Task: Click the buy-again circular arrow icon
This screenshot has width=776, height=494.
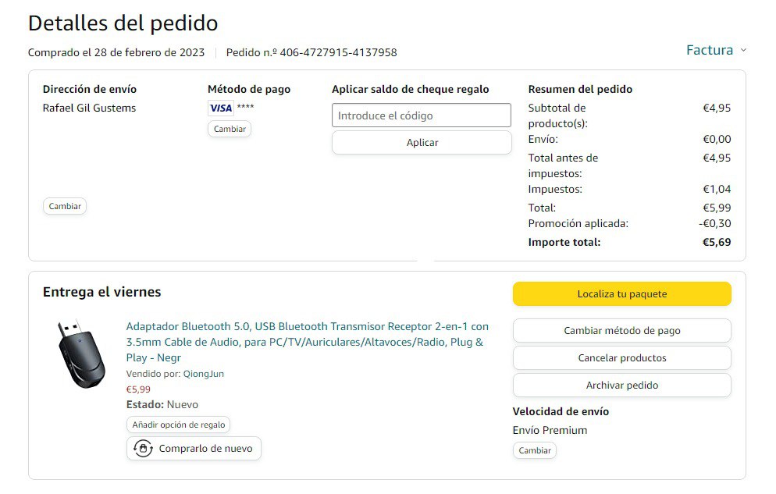Action: pyautogui.click(x=143, y=449)
